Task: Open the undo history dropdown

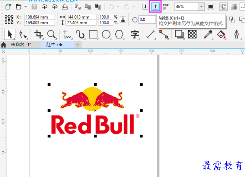Action: pyautogui.click(x=118, y=6)
